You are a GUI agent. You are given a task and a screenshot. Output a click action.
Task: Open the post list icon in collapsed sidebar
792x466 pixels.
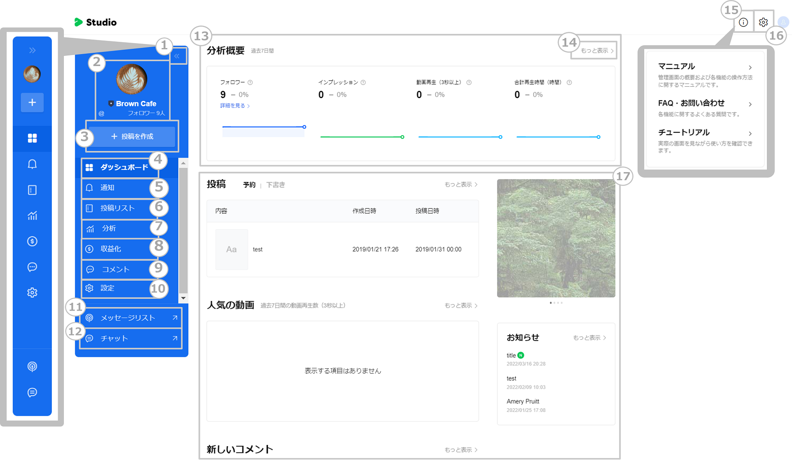(32, 190)
